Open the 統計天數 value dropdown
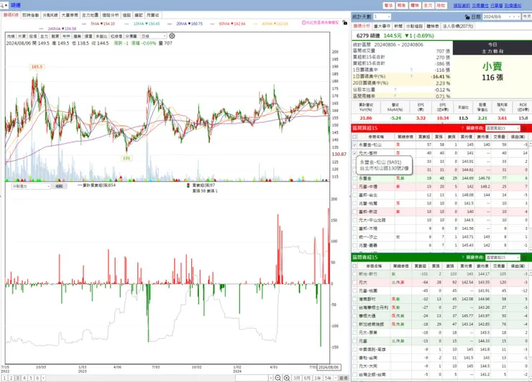Image resolution: width=532 pixels, height=382 pixels. (382, 17)
